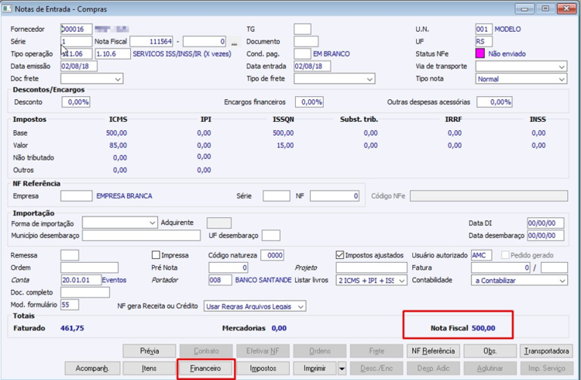
Task: Open the Listar livros dropdown
Action: coord(371,280)
